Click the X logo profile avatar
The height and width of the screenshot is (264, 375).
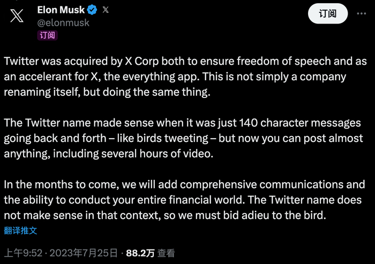[x=17, y=16]
